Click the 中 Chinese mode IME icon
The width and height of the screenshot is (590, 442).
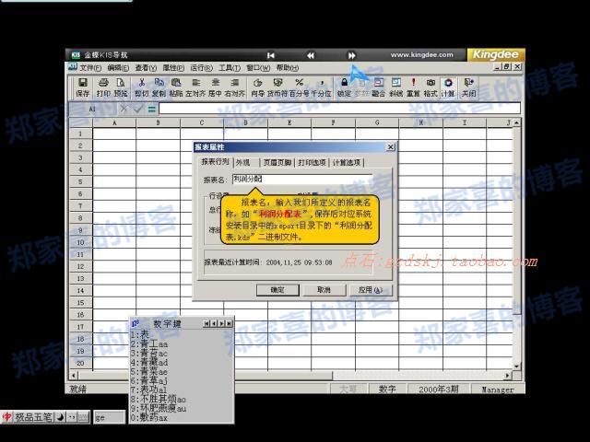[x=7, y=417]
